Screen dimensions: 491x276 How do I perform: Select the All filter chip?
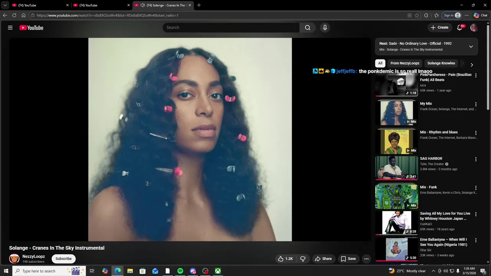coord(380,63)
